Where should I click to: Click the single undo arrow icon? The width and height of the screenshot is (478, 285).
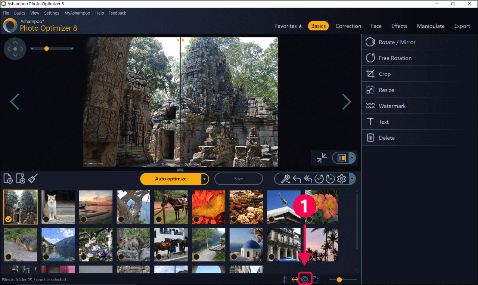click(297, 179)
